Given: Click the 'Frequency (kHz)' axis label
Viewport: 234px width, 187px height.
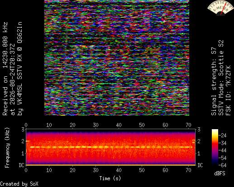Looking at the screenshot, I should pyautogui.click(x=7, y=148).
